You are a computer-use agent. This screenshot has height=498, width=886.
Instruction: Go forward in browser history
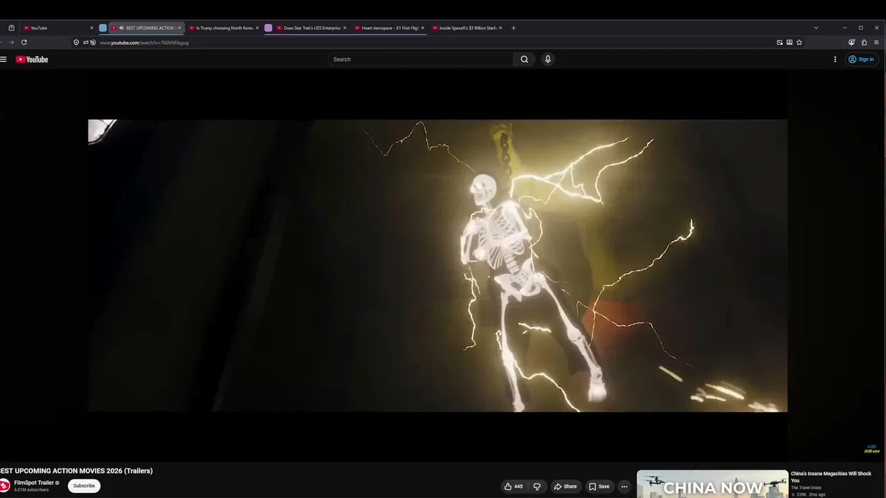[x=11, y=42]
